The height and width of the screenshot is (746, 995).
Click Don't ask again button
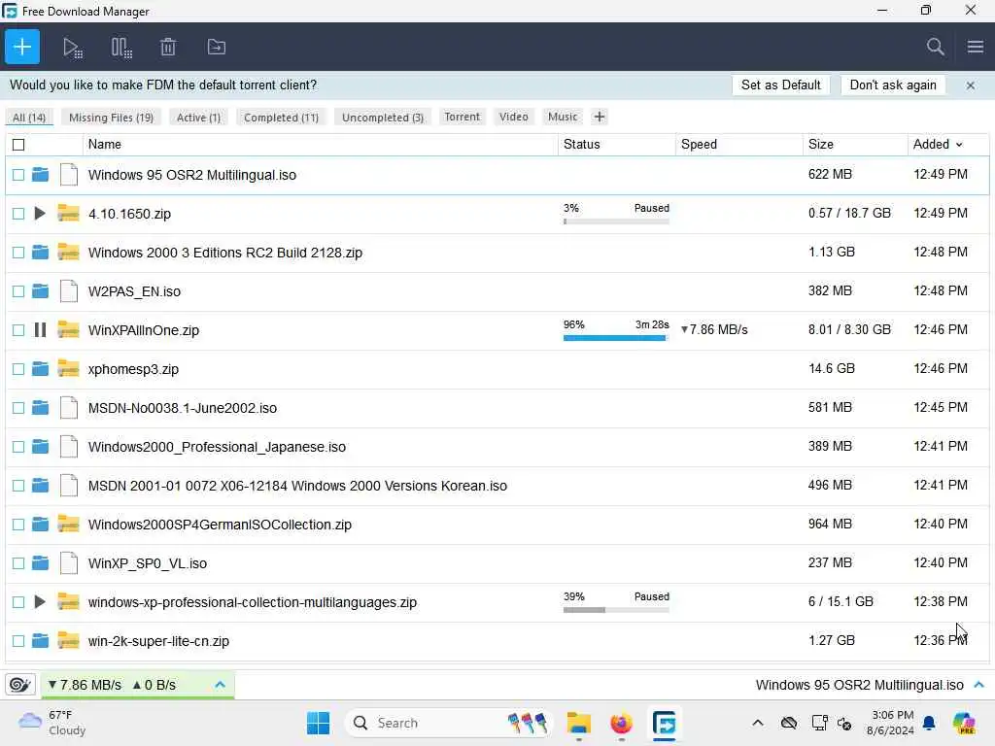893,85
